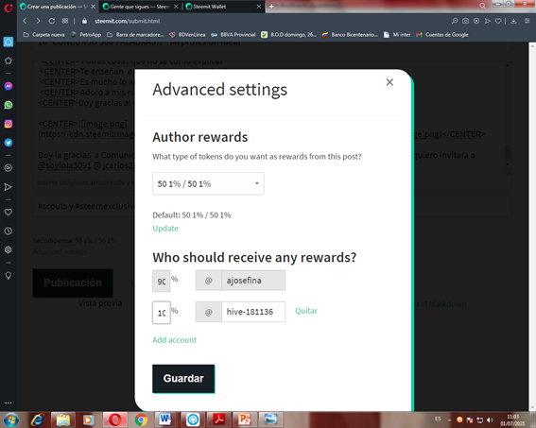Open the BDVenLinea bookmark

(x=187, y=35)
